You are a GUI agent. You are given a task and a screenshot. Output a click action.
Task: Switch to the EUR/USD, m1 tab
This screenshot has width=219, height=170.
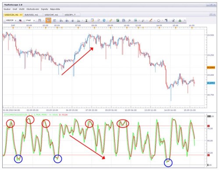(33, 15)
